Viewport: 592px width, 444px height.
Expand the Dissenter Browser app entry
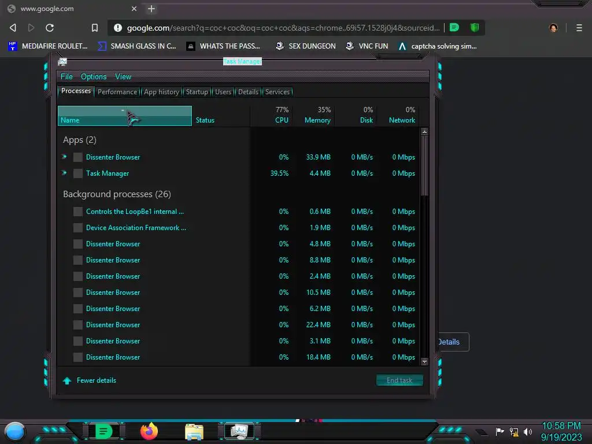(x=64, y=157)
